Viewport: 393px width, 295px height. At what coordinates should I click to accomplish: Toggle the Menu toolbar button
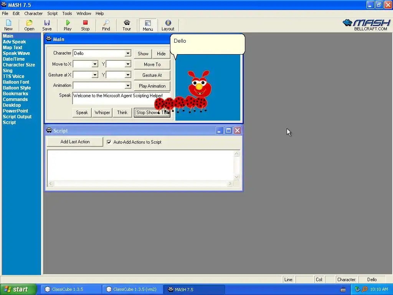(x=148, y=25)
